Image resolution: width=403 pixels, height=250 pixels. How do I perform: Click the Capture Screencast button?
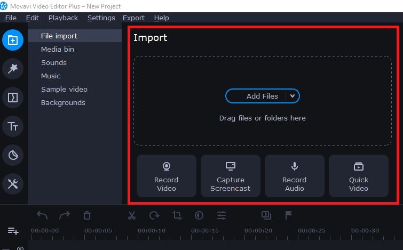230,176
